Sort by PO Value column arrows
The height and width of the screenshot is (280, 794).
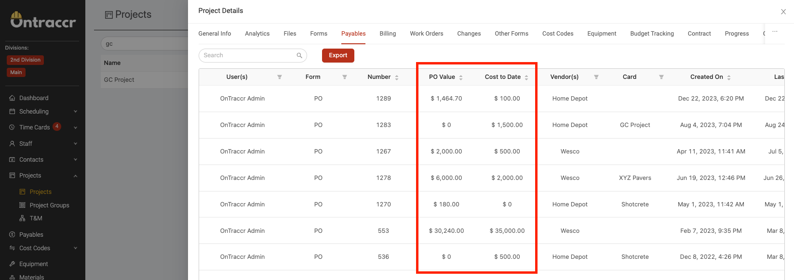[461, 77]
